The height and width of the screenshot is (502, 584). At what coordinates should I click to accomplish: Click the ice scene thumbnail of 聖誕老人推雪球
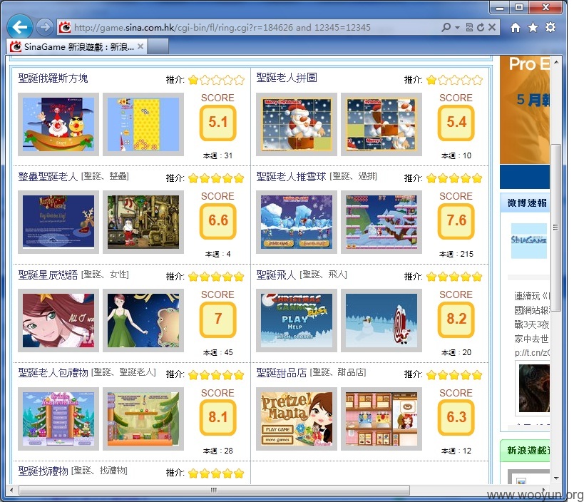click(297, 222)
